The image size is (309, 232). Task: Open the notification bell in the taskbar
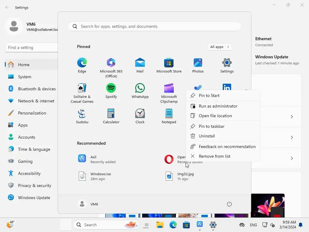click(301, 225)
